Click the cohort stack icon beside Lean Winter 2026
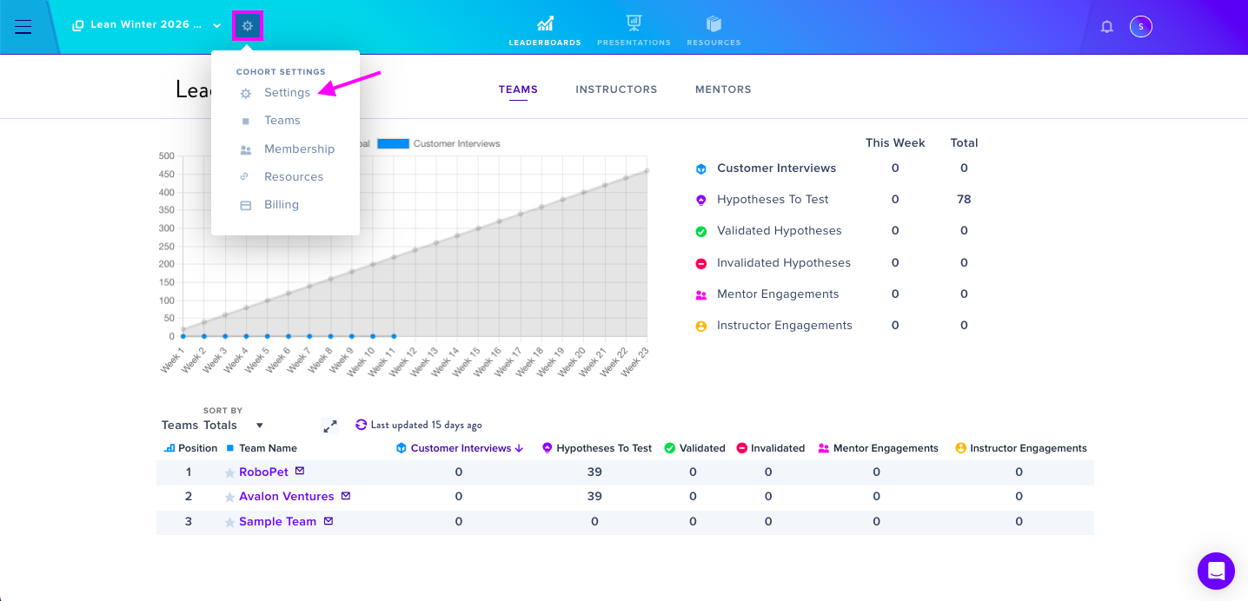Viewport: 1248px width, 601px height. pyautogui.click(x=78, y=25)
